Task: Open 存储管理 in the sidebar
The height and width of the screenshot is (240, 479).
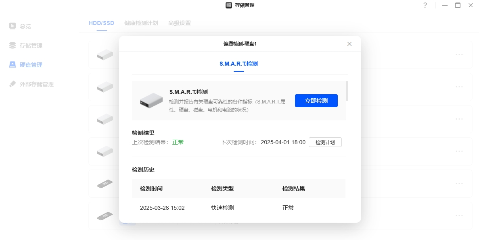Action: [31, 46]
